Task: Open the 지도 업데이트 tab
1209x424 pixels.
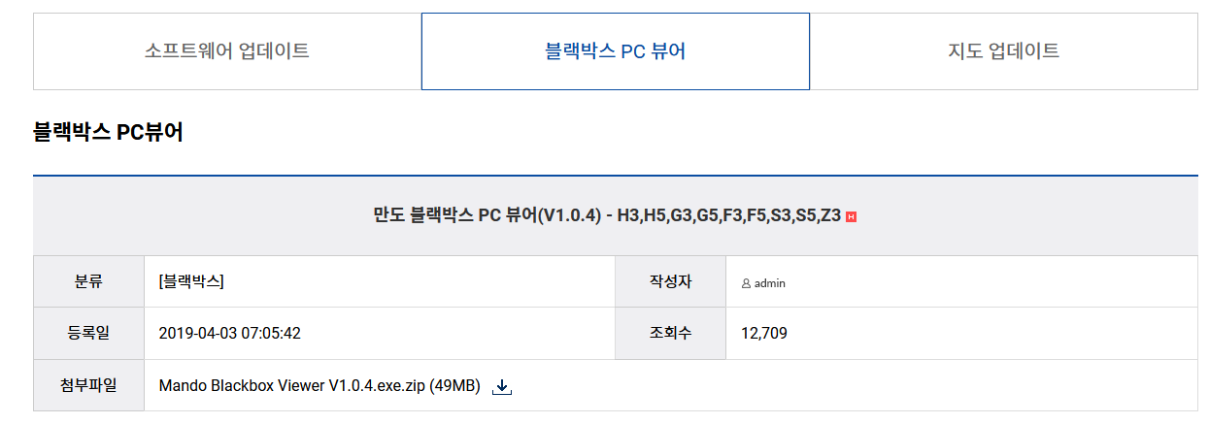Action: coord(1003,51)
